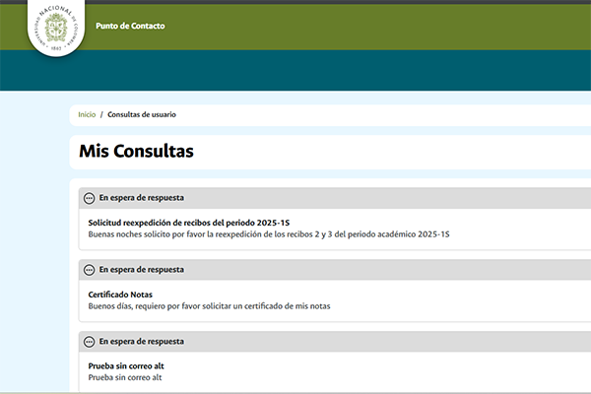Click the pending status icon above Solicitud reexpedición
The image size is (591, 394).
tap(90, 198)
